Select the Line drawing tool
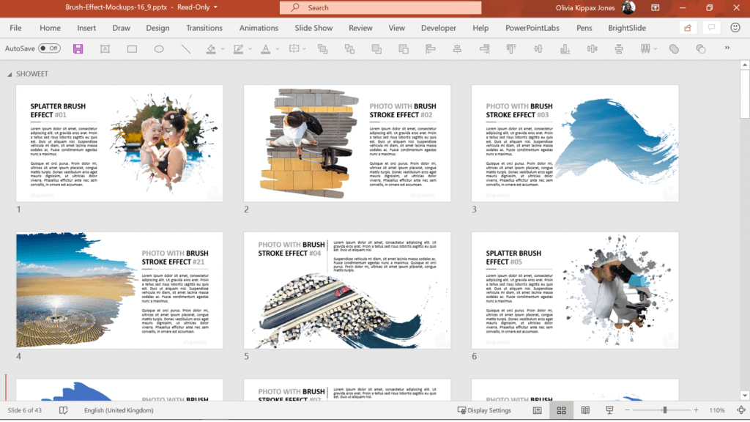 [185, 48]
